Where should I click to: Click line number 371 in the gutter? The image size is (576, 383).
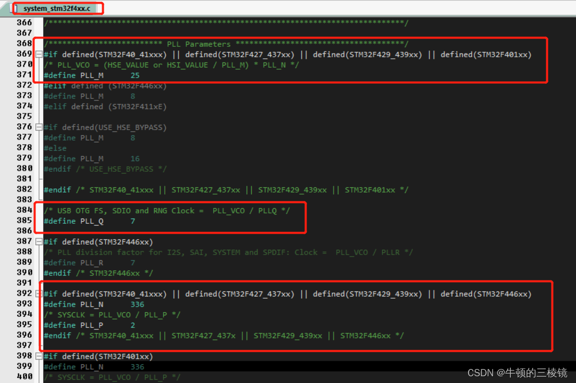[24, 75]
